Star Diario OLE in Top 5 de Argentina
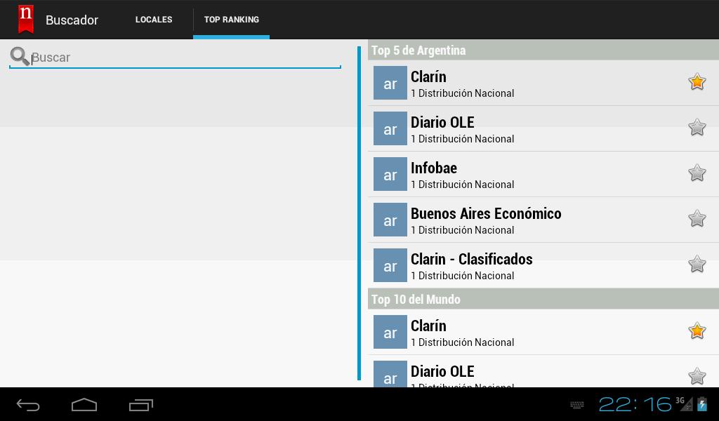This screenshot has width=719, height=421. [x=697, y=128]
